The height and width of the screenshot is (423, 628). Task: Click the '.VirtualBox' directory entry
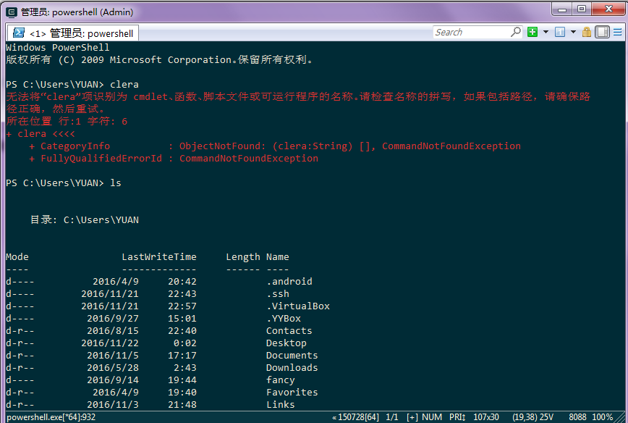pos(298,306)
